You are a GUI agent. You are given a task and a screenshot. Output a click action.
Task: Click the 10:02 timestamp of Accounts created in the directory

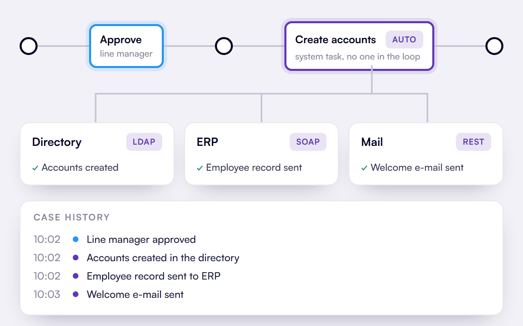pyautogui.click(x=47, y=258)
